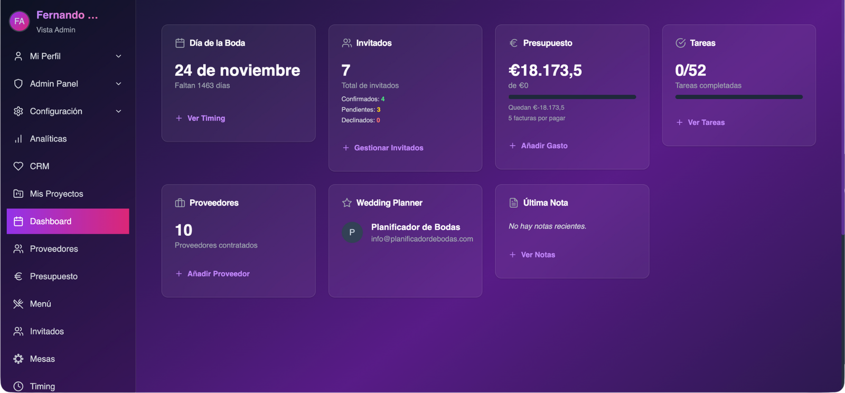This screenshot has height=393, width=845.
Task: Click the Mesas gear icon
Action: coord(18,359)
